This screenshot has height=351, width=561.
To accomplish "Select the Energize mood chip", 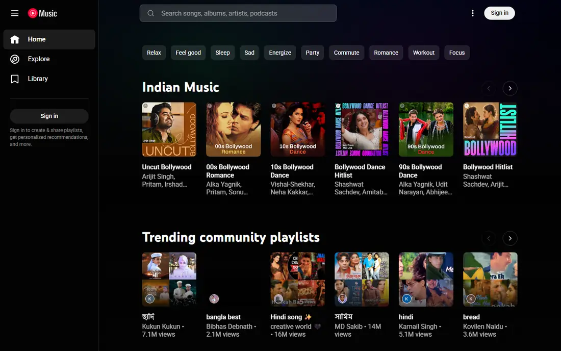I will (x=280, y=53).
